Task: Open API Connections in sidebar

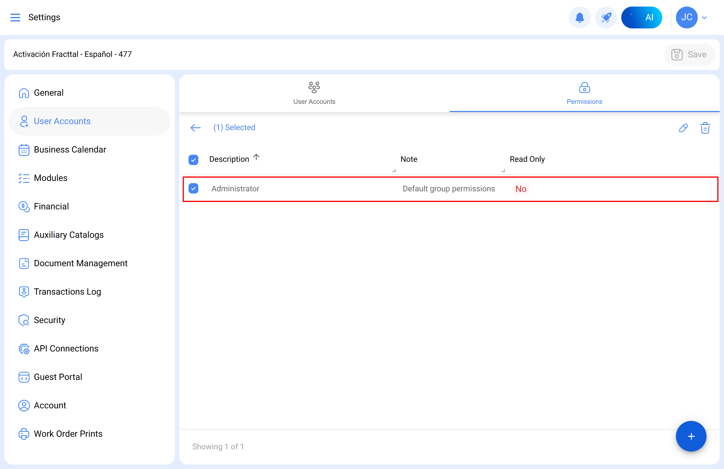Action: tap(66, 348)
